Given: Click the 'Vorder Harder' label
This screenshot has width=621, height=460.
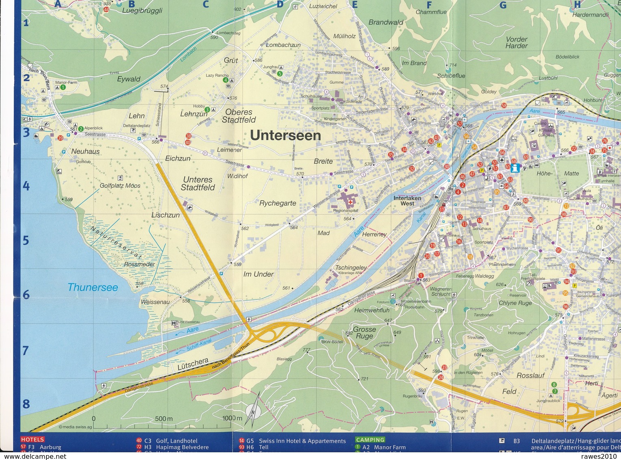Looking at the screenshot, I should 517,43.
